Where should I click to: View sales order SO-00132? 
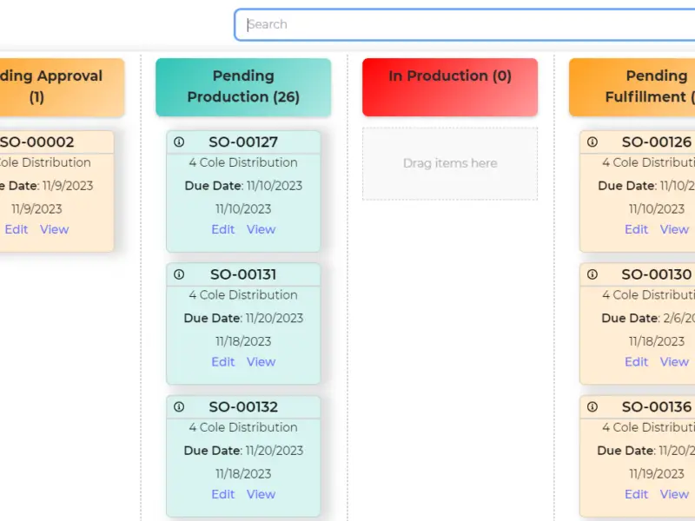coord(261,494)
